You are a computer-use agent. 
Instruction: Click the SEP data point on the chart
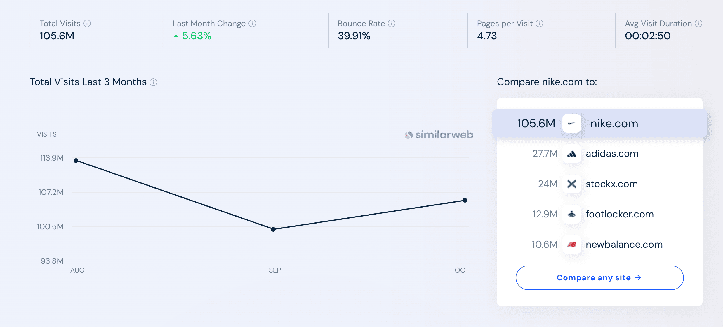[x=273, y=230]
